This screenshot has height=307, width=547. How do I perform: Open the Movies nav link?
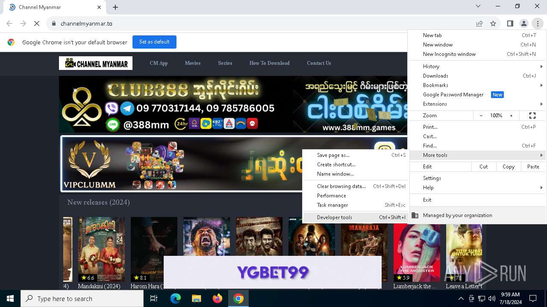tap(193, 63)
